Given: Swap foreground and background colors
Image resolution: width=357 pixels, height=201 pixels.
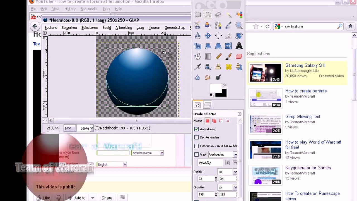Looking at the screenshot, I should pyautogui.click(x=225, y=86).
